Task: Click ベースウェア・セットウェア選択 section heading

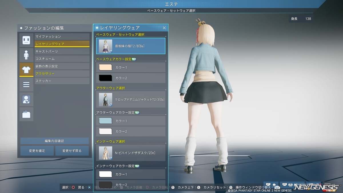Action: [120, 35]
